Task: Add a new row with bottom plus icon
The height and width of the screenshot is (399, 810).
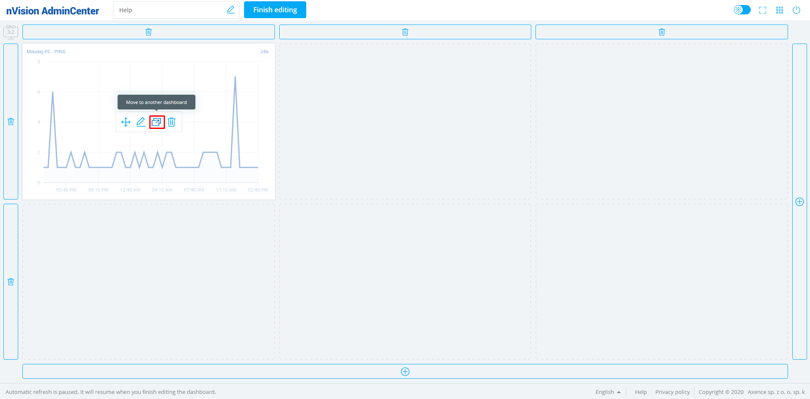Action: point(405,372)
